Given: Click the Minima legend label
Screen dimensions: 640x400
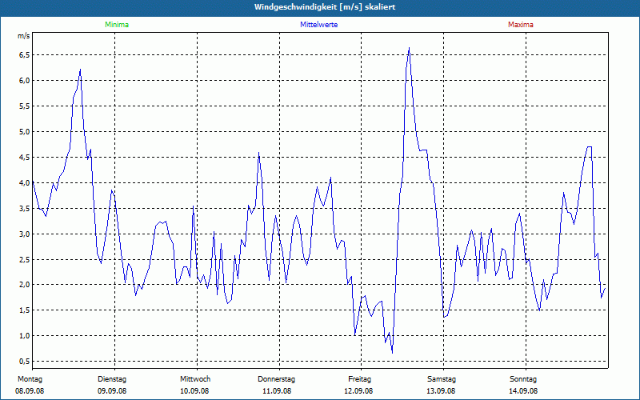Looking at the screenshot, I should pyautogui.click(x=117, y=25).
